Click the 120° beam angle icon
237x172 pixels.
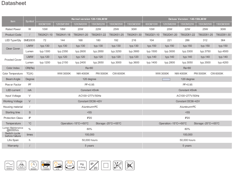click(x=69, y=166)
